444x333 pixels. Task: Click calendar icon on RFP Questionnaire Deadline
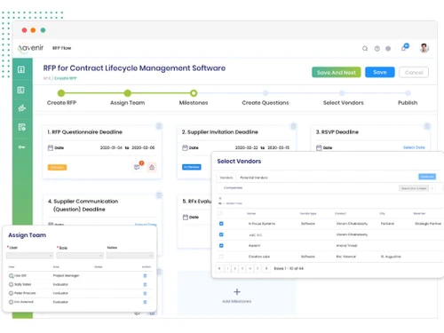(51, 147)
